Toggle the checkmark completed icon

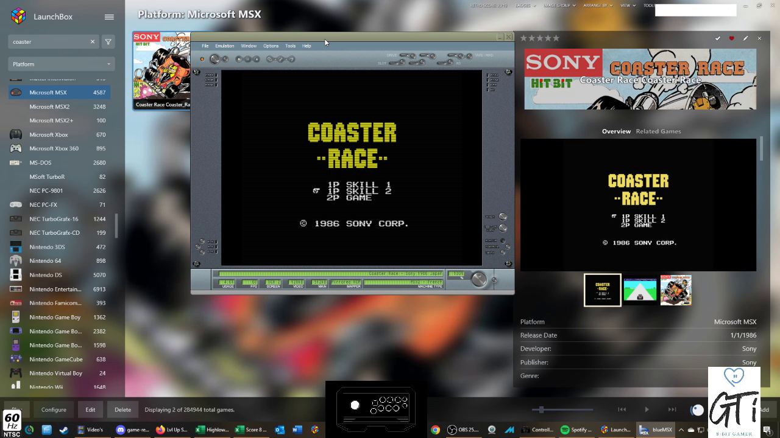click(718, 38)
